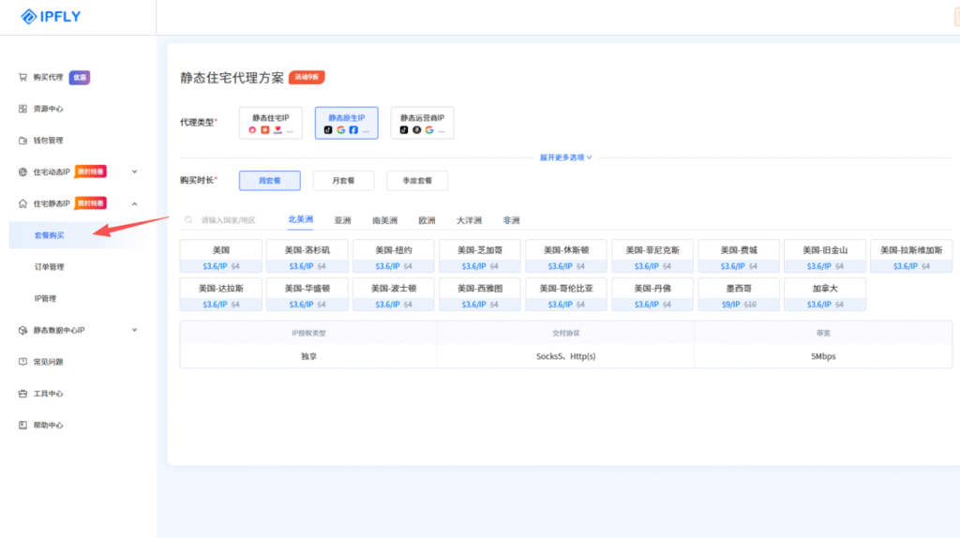Choose the 季度套餐 duration option

point(417,181)
